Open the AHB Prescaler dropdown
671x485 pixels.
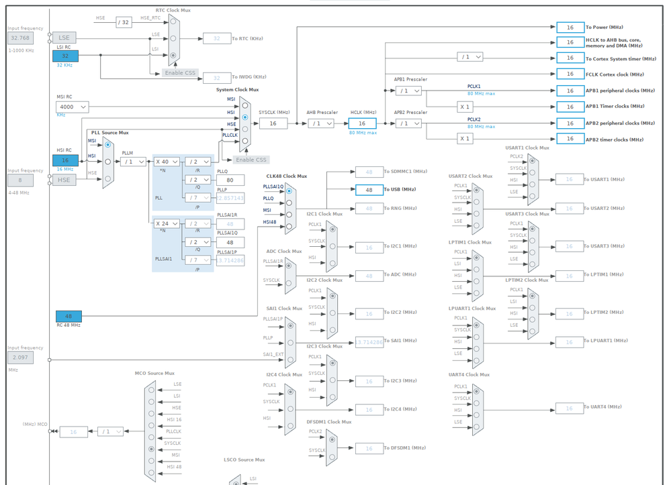321,123
